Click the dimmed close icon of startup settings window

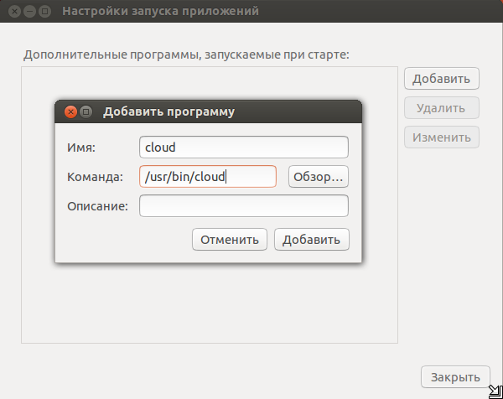(14, 11)
